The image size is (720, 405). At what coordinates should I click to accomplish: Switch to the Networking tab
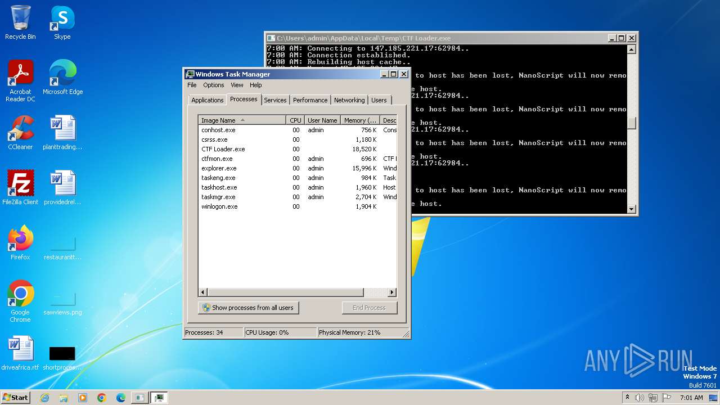349,100
